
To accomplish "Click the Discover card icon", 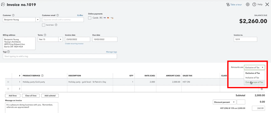I will 112,18.
